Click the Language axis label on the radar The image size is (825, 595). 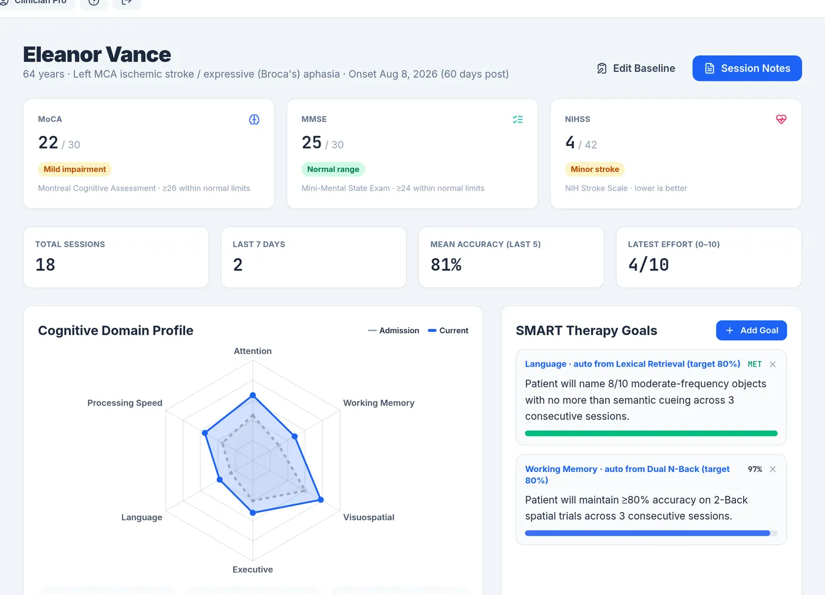click(141, 517)
